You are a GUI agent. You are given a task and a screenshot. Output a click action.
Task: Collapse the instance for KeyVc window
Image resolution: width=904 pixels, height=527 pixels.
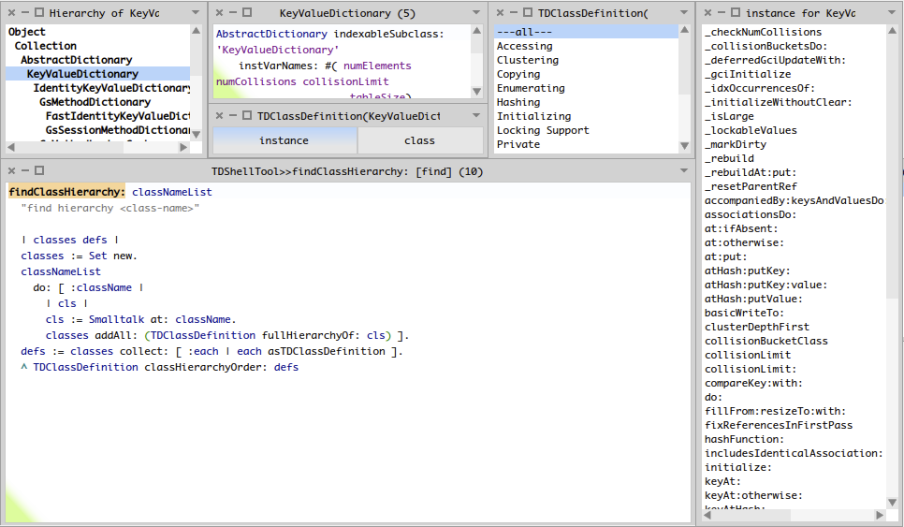pos(722,12)
